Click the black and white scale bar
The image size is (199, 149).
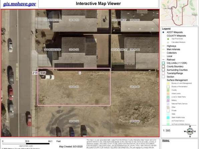(x=26, y=144)
